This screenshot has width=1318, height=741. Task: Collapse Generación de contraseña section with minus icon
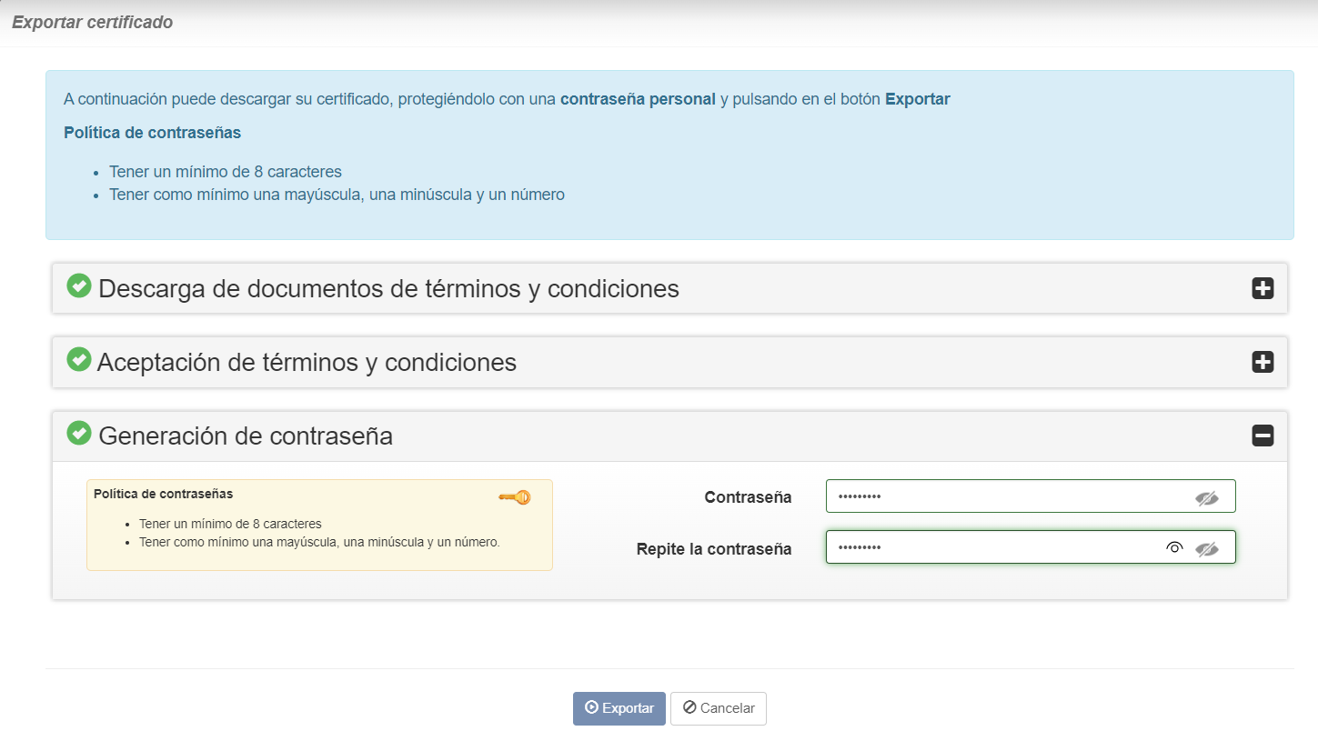click(x=1263, y=436)
